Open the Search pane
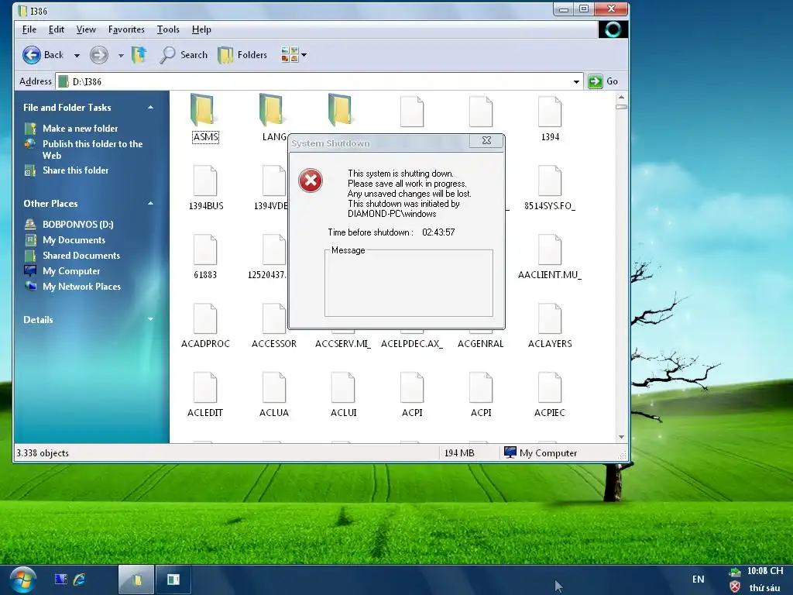Screen dimensions: 793x595 click(183, 55)
